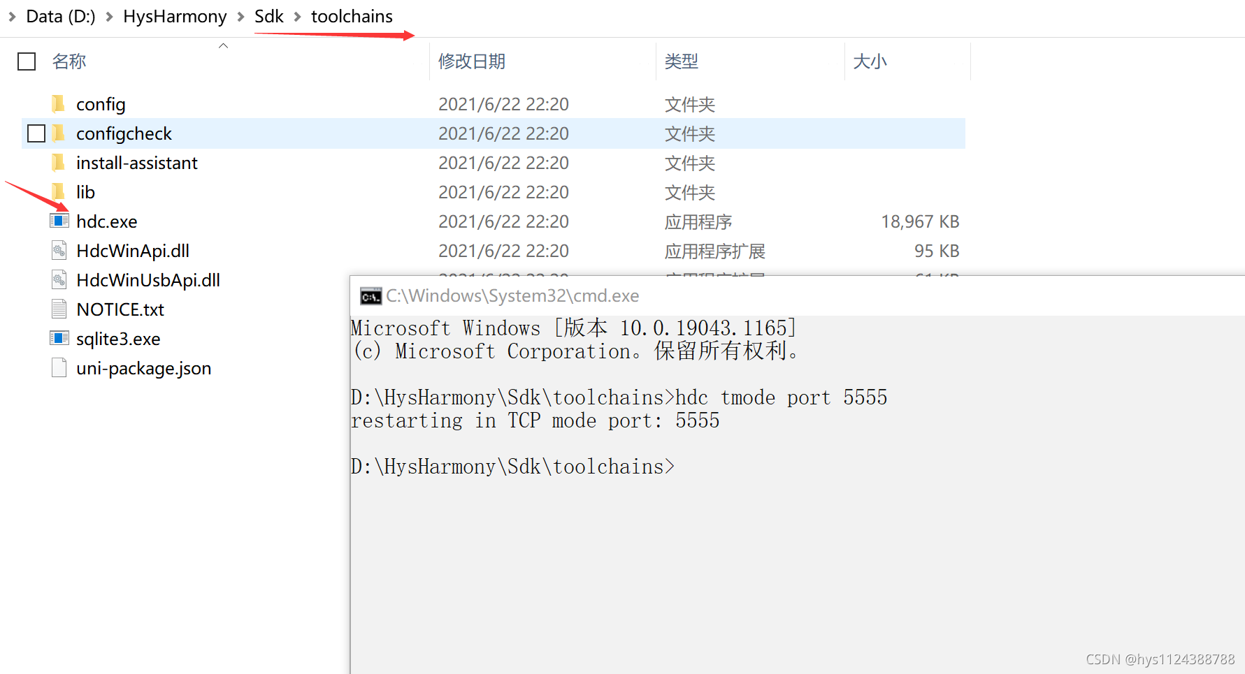Viewport: 1245px width, 674px height.
Task: Go to HysHarmony in breadcrumb
Action: pos(175,16)
